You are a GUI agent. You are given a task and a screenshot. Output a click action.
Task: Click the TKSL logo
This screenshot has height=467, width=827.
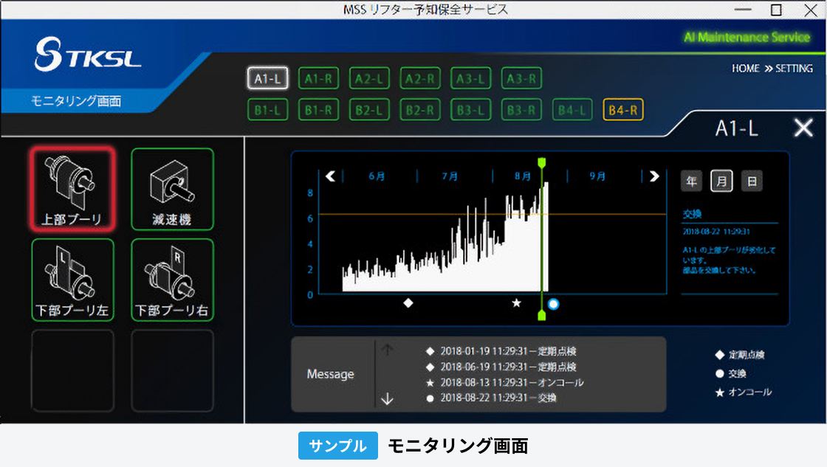tap(87, 56)
